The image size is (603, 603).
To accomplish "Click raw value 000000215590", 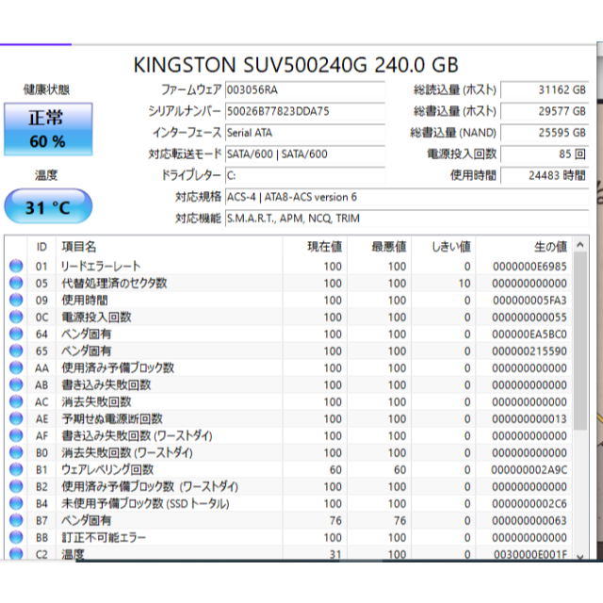I will [530, 351].
